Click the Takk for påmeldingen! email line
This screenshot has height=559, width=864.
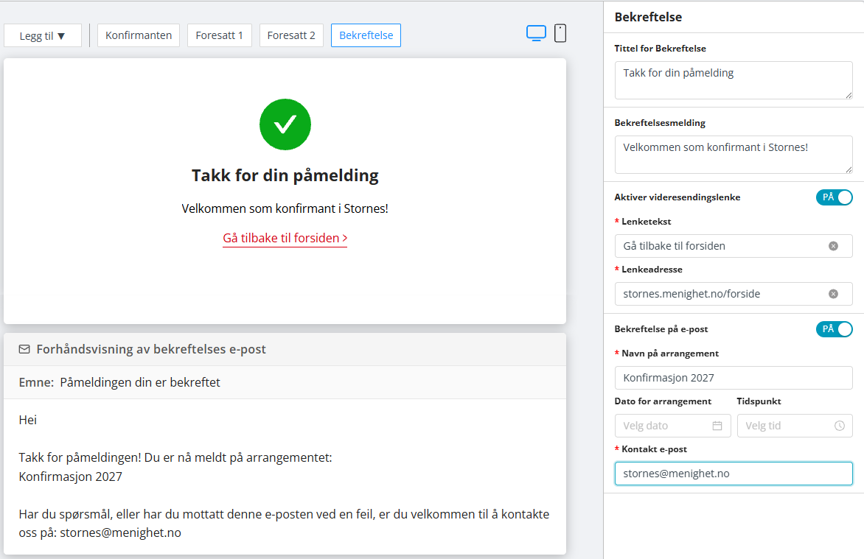pyautogui.click(x=175, y=457)
